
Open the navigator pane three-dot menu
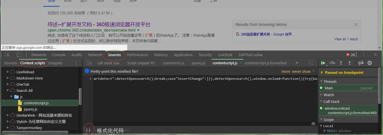(x=76, y=63)
